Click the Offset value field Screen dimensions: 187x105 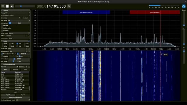pyautogui.click(x=15, y=36)
